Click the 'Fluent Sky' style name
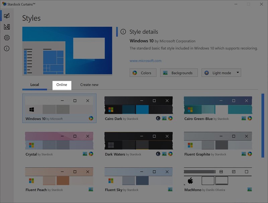The height and width of the screenshot is (203, 268). point(114,190)
